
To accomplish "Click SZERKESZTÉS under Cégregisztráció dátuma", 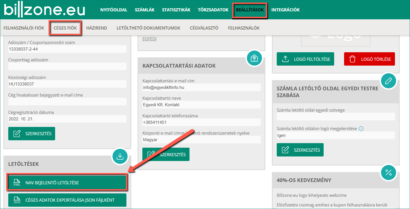I will pos(32,133).
